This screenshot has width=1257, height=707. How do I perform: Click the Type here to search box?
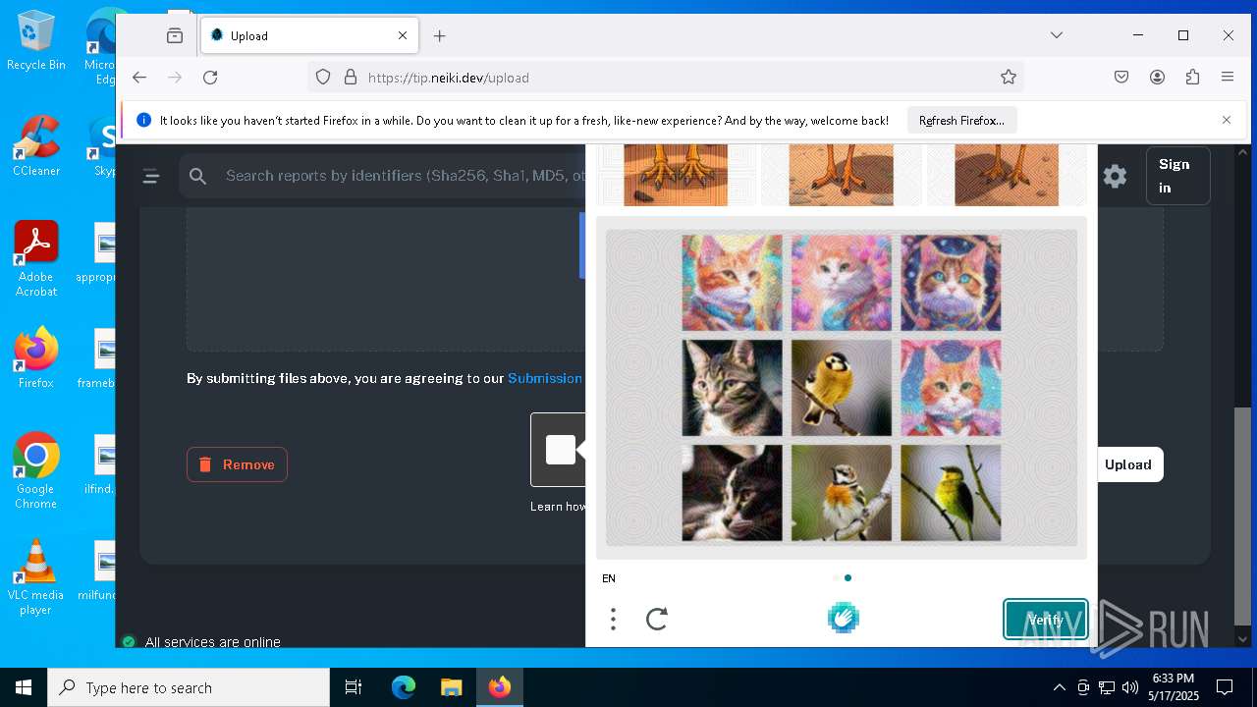(x=189, y=687)
